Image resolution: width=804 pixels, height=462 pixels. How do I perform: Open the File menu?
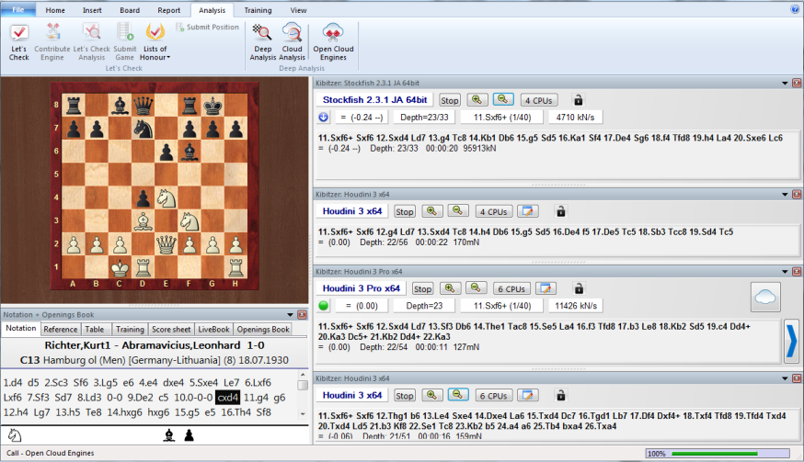point(18,10)
